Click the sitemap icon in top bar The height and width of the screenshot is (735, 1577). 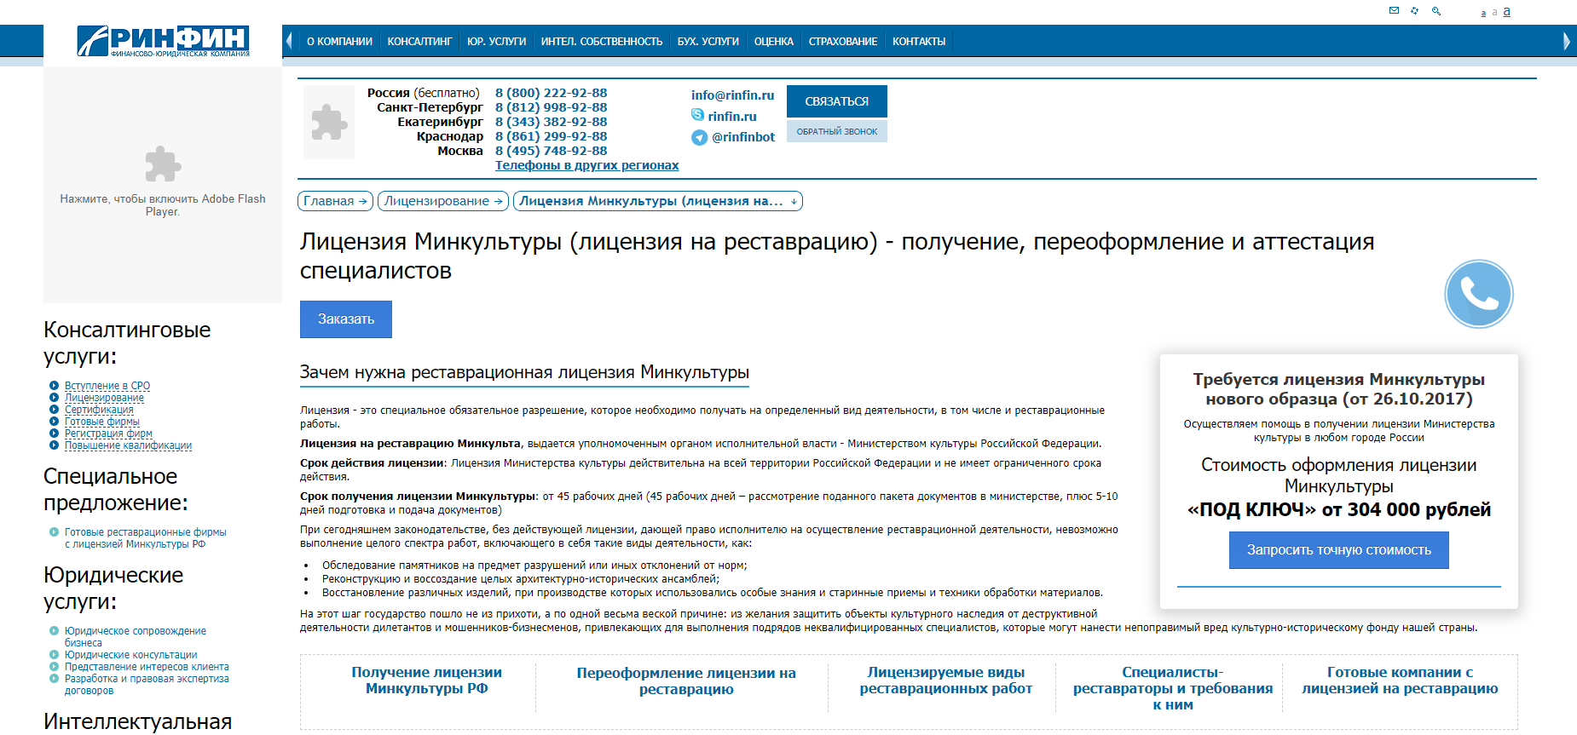[1415, 10]
